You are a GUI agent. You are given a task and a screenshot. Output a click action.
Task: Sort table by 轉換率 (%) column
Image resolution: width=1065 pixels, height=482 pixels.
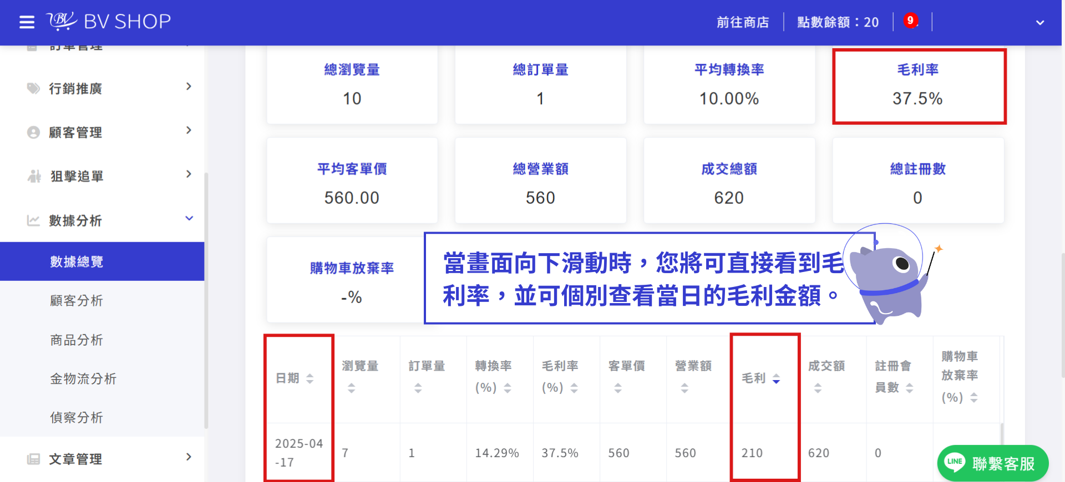pos(508,388)
